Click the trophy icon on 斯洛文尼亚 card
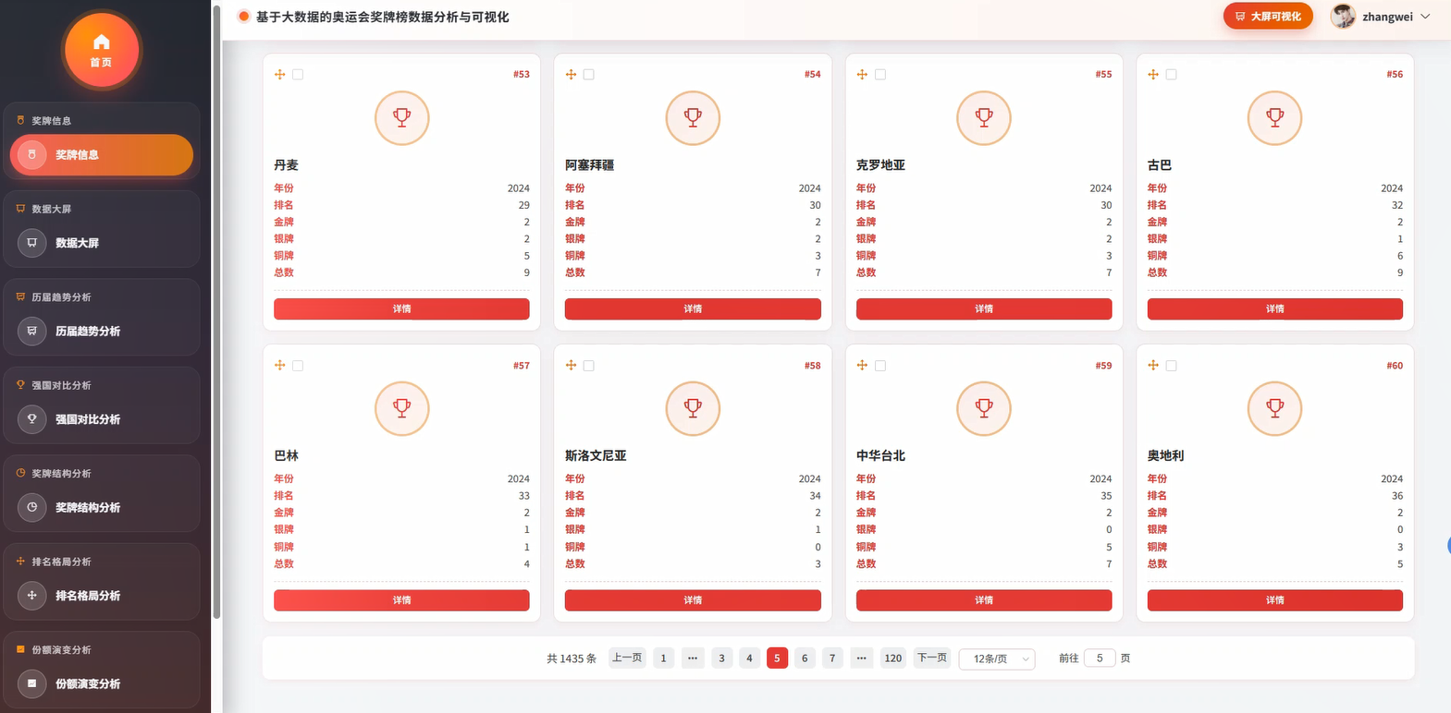 [x=693, y=408]
